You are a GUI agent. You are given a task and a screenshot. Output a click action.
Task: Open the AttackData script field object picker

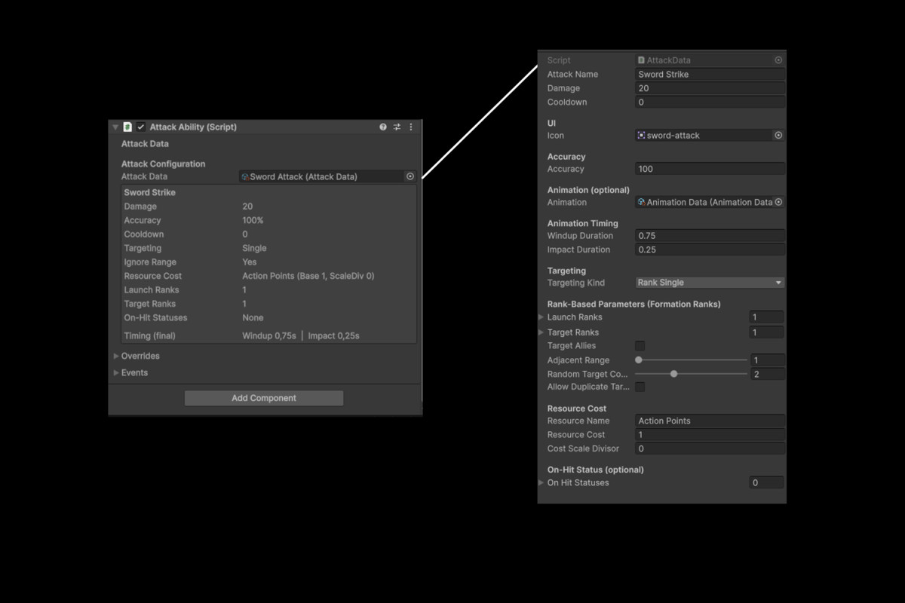[x=778, y=60]
